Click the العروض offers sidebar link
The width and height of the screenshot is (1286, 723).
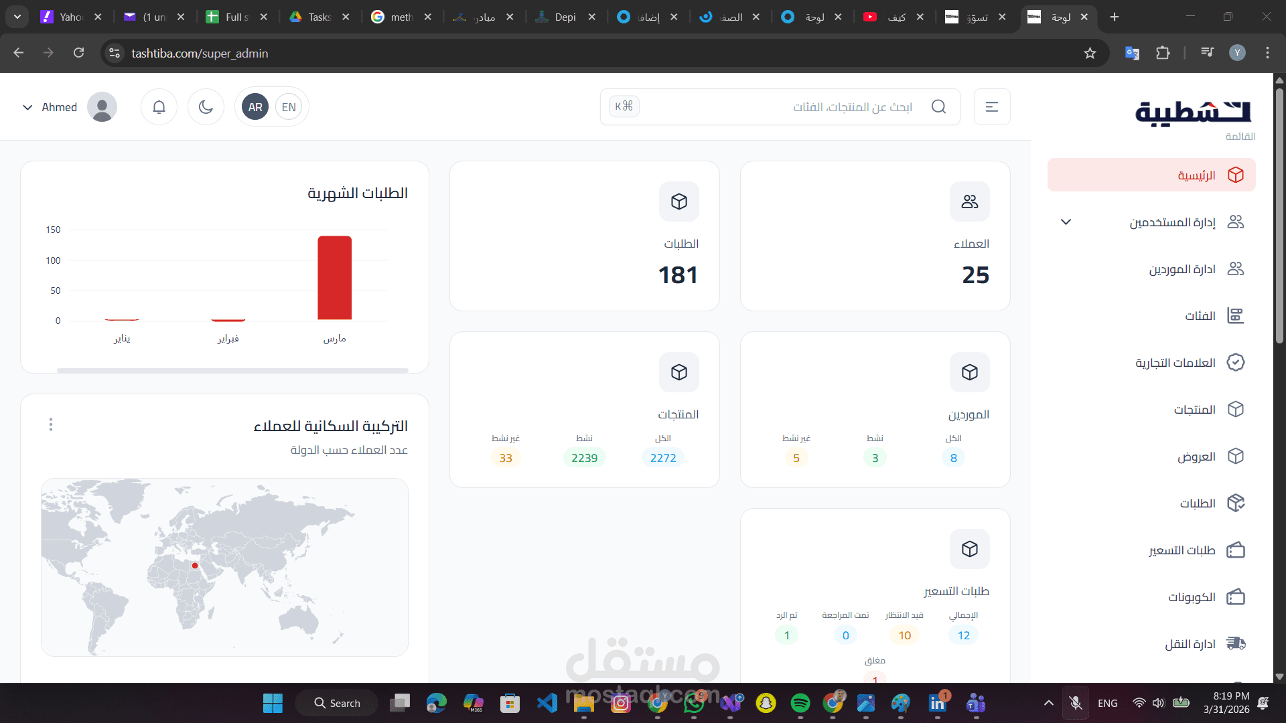pos(1196,457)
